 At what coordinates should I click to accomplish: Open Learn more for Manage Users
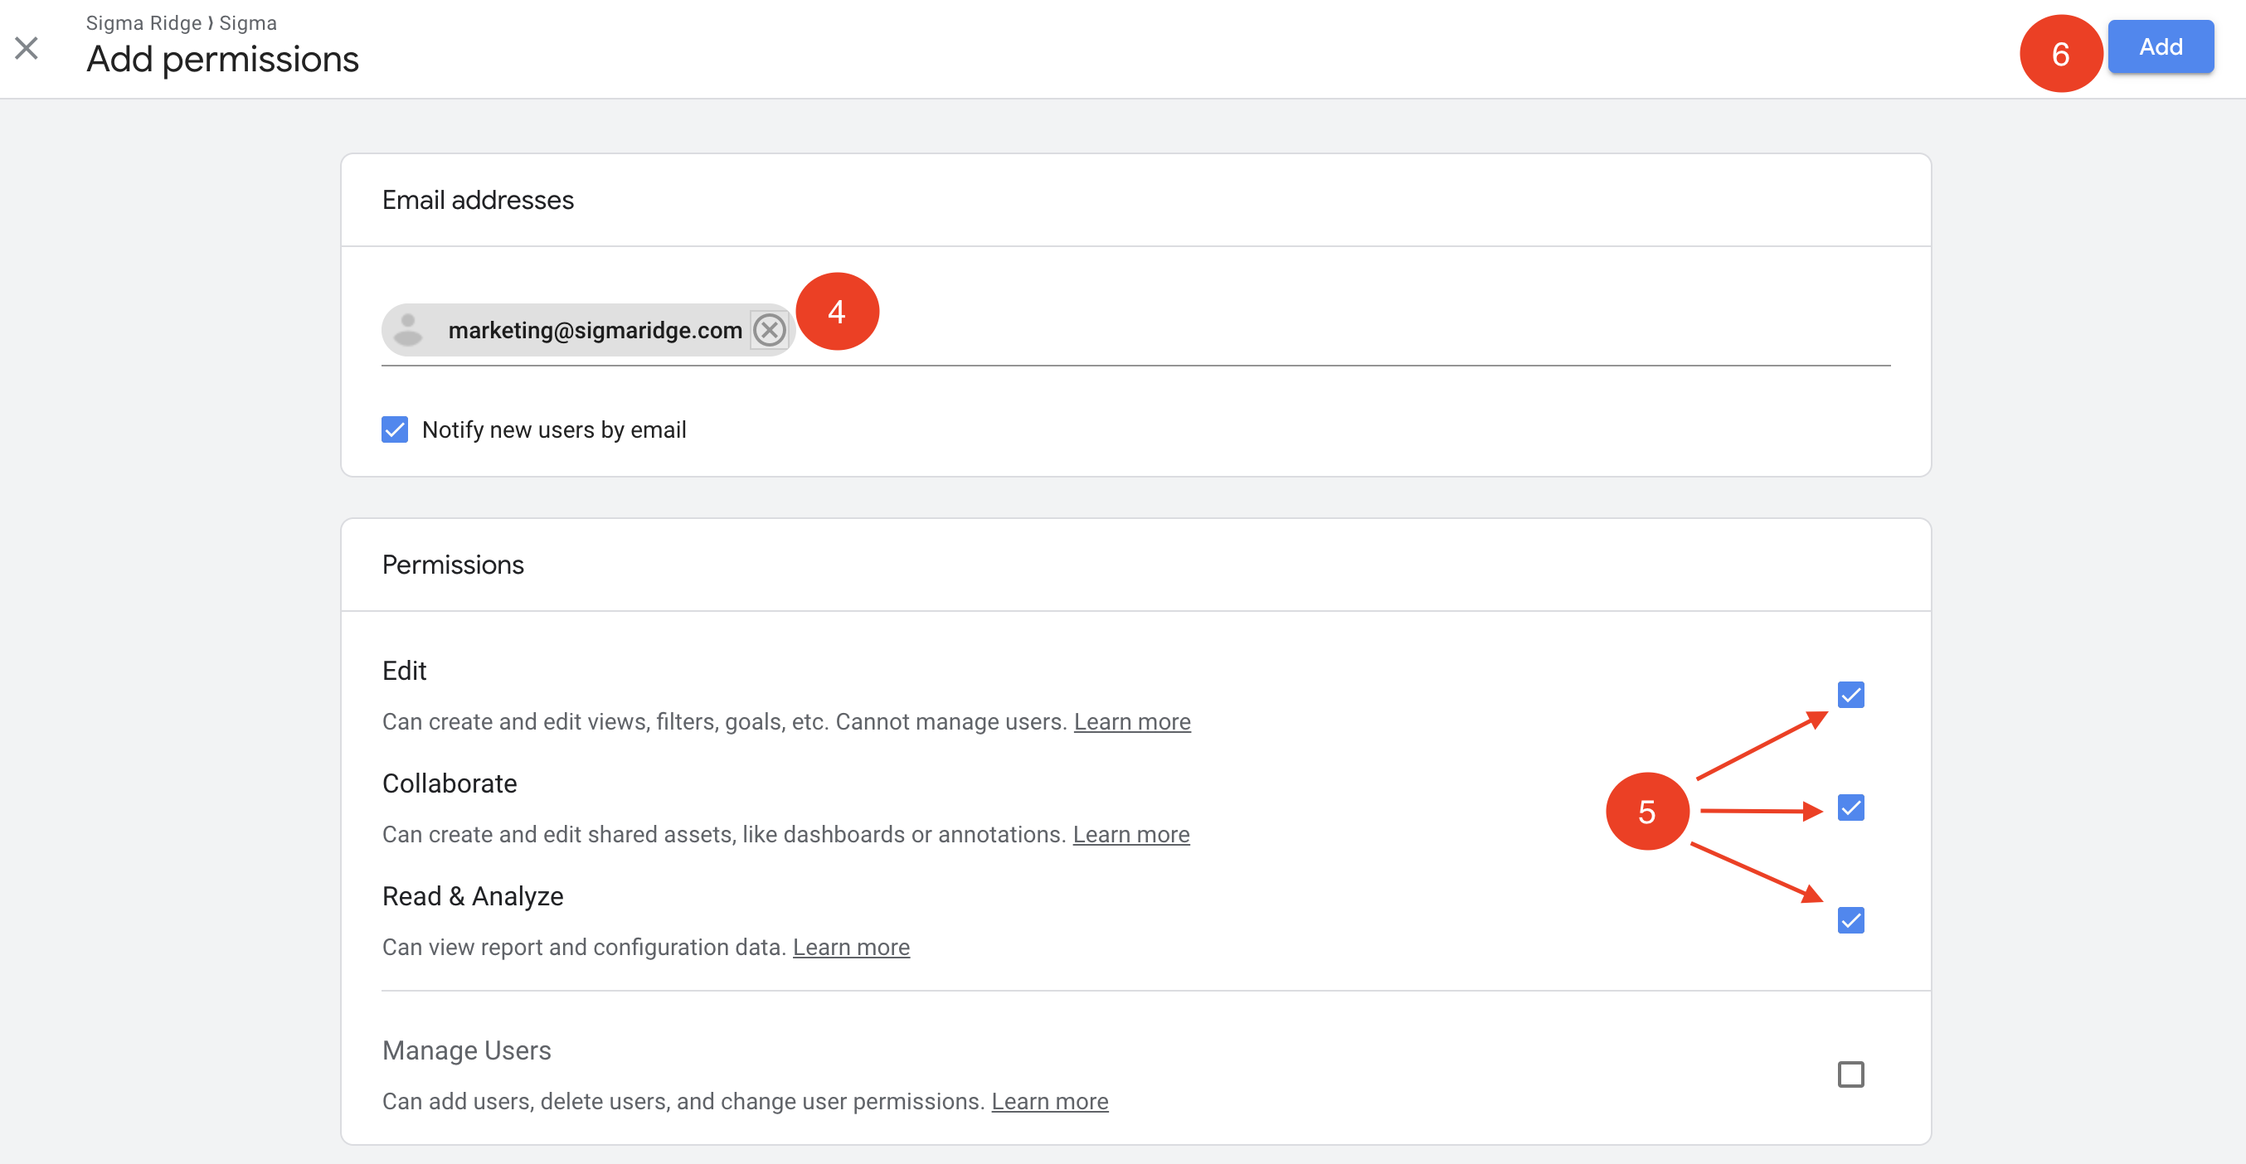1050,1101
